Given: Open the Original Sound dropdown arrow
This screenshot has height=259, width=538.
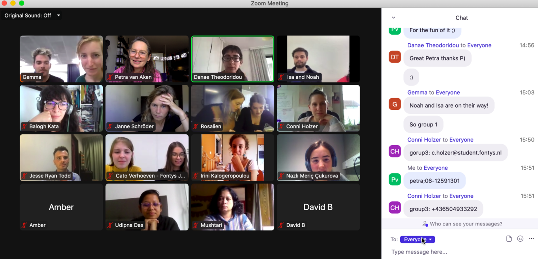Looking at the screenshot, I should pos(58,16).
